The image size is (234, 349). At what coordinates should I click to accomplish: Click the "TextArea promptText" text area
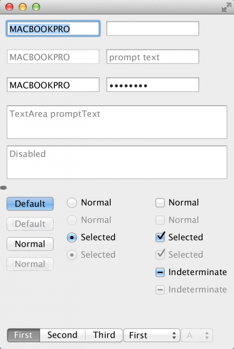[x=117, y=122]
